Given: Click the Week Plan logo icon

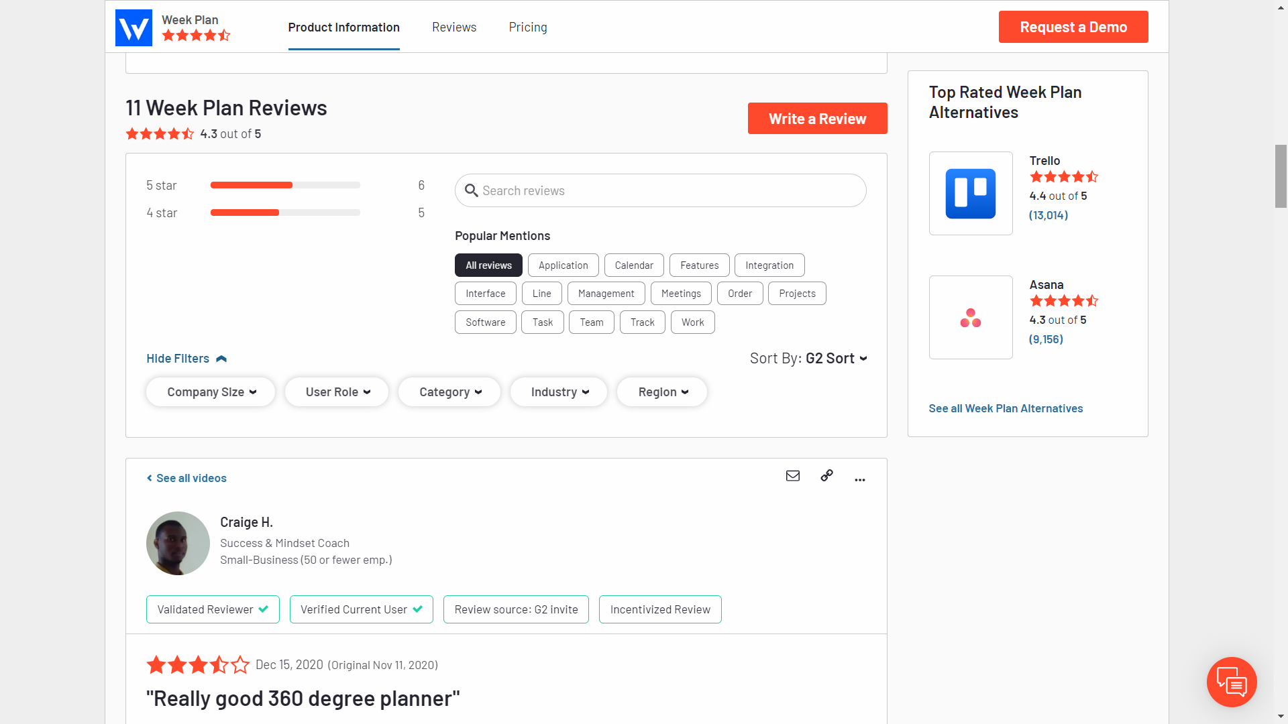Looking at the screenshot, I should click(133, 27).
